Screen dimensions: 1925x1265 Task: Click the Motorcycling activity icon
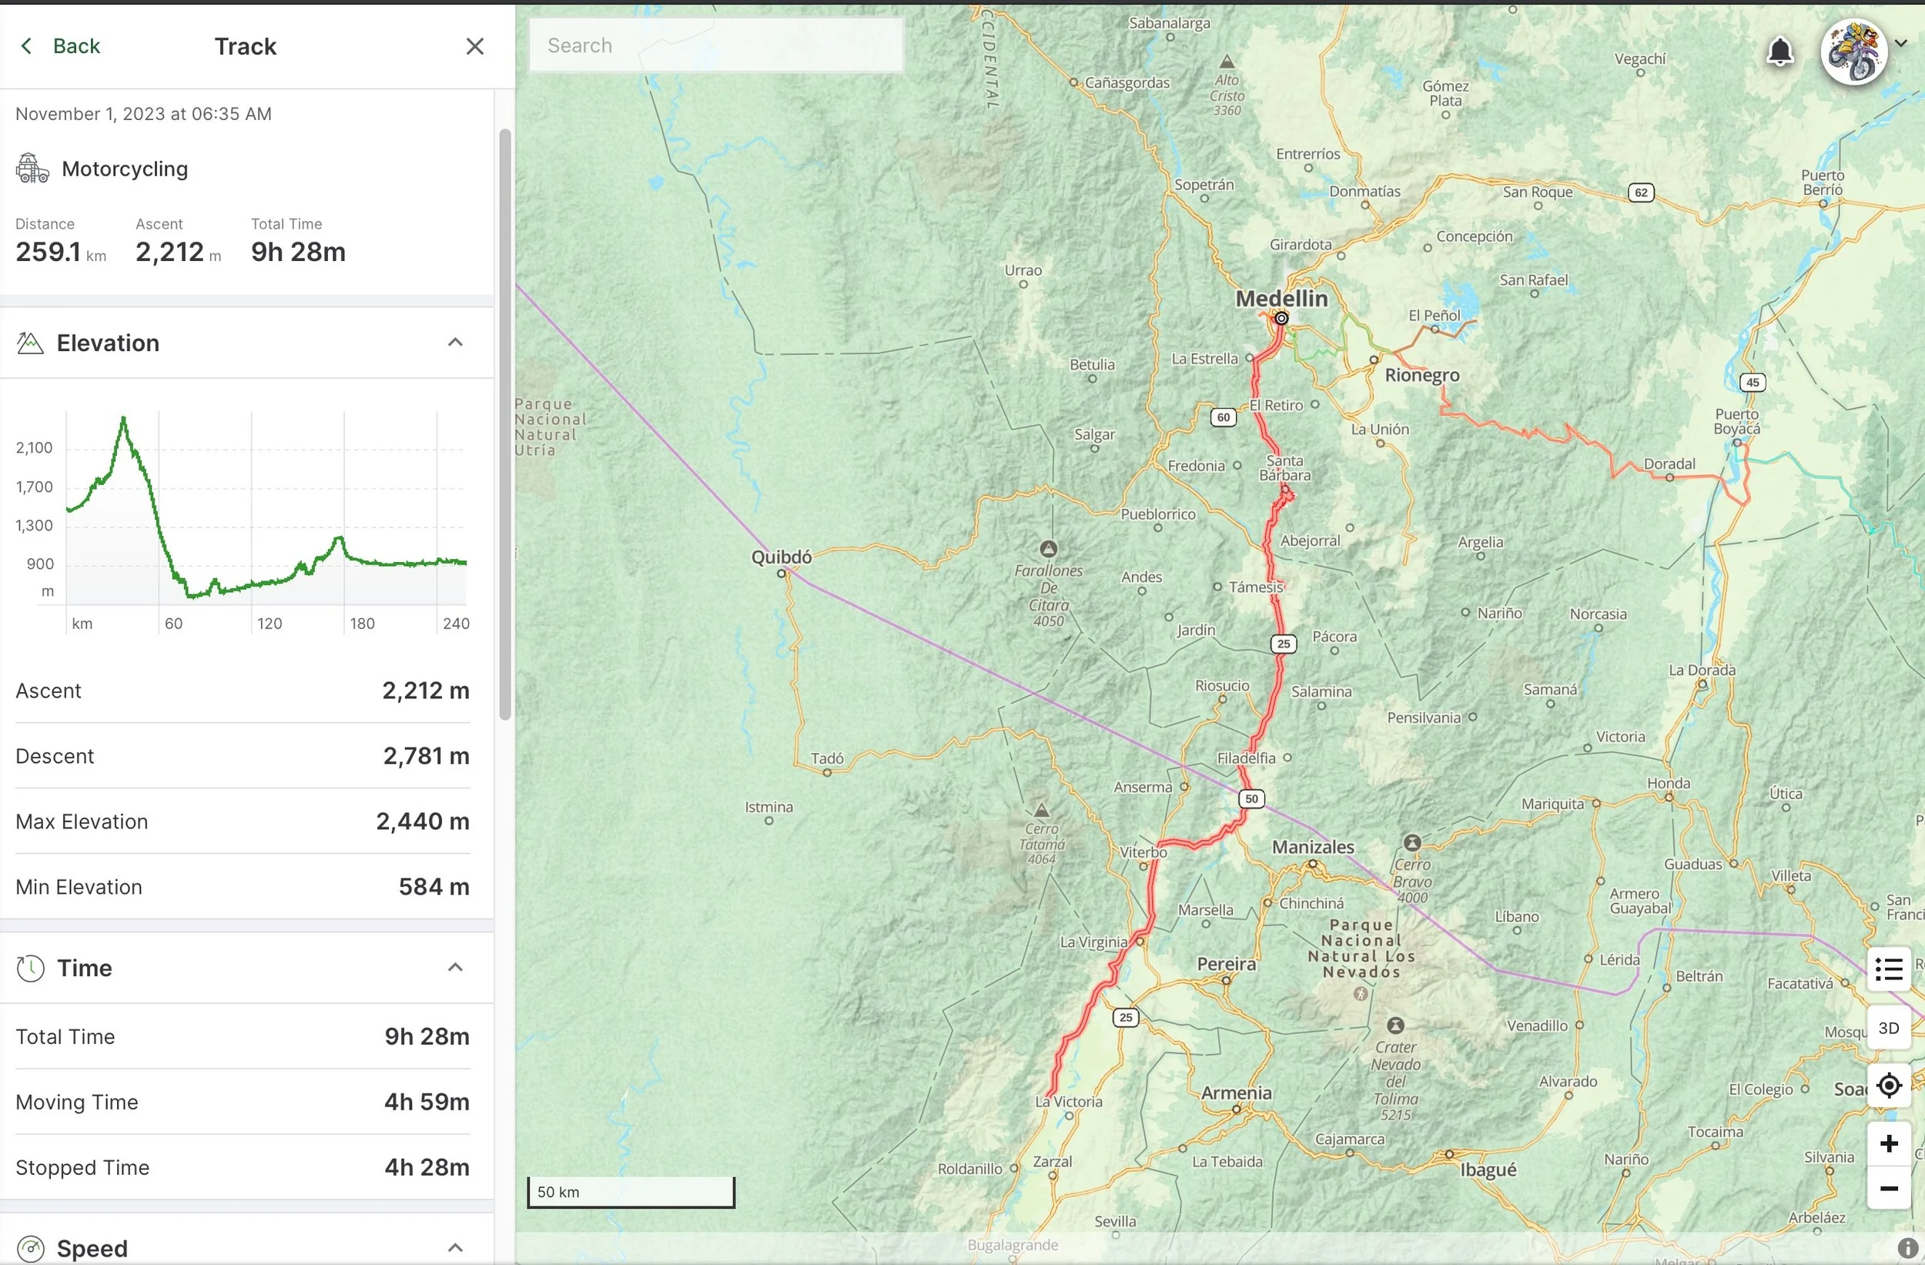tap(32, 169)
